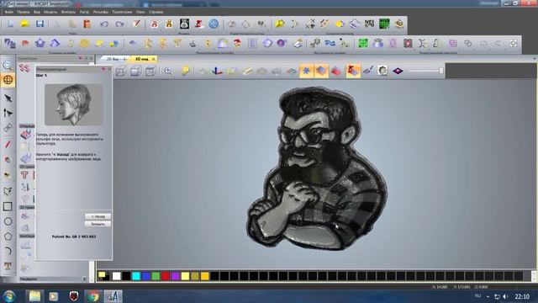Click the blue ring icon in second toolbar
538x303 pixels.
(378, 43)
